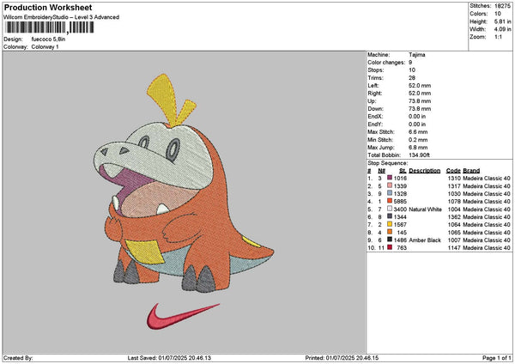Select the pink swatch beside thread 1339

390,185
